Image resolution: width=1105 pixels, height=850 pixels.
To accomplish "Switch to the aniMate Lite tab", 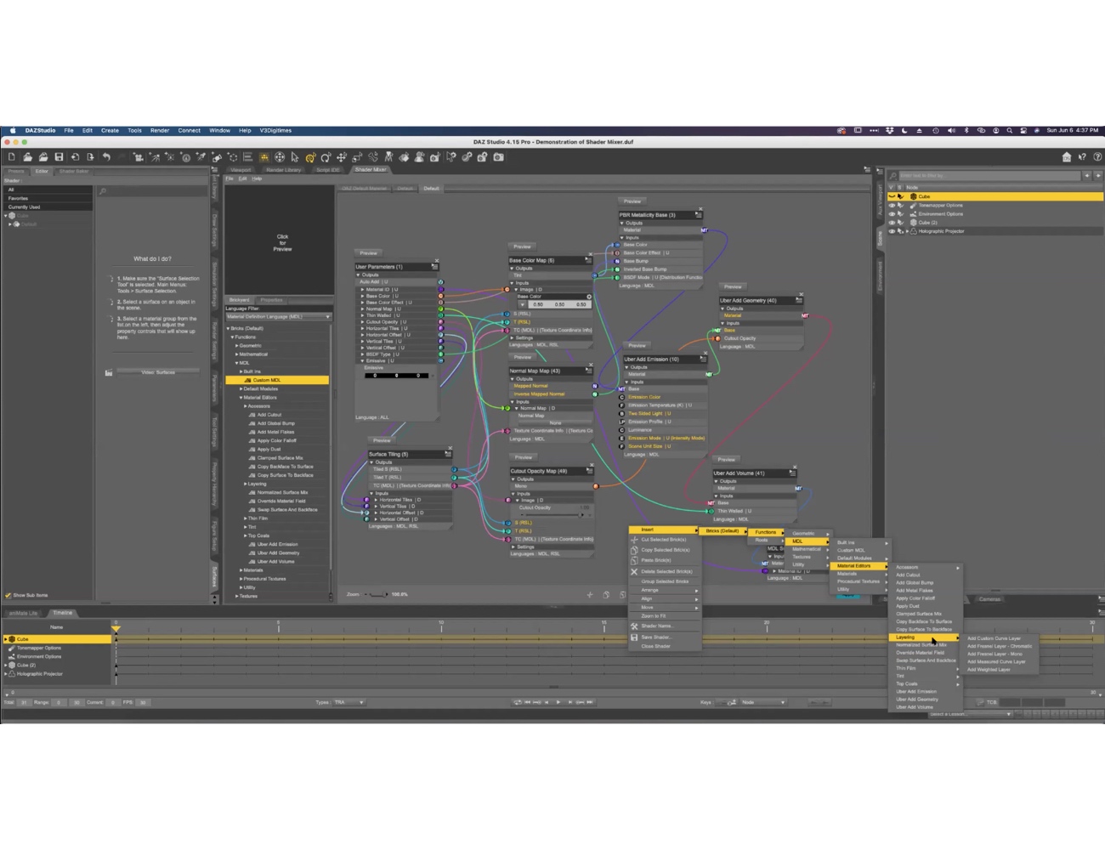I will [x=23, y=613].
